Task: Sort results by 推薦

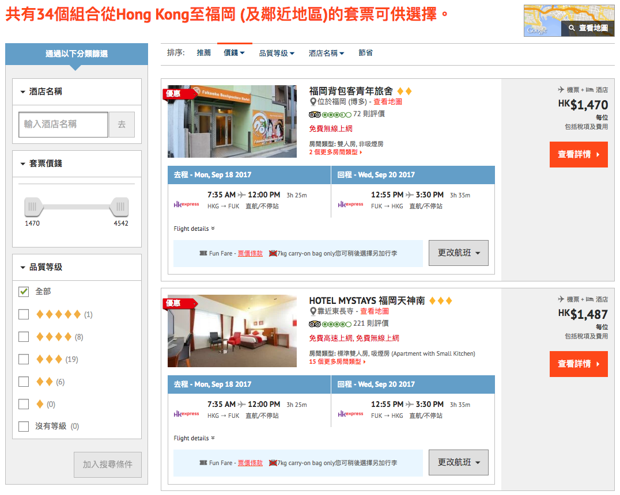Action: [x=204, y=52]
